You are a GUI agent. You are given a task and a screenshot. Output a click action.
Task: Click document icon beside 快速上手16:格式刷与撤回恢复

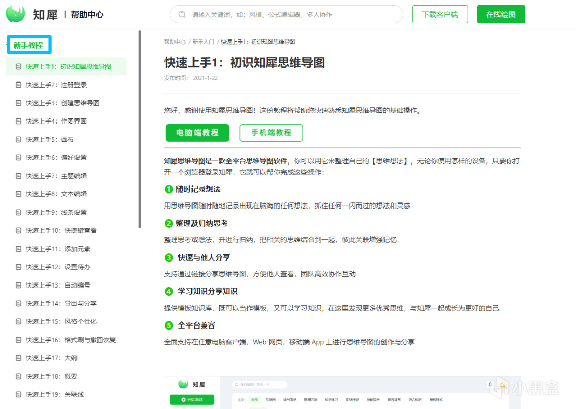tap(18, 340)
